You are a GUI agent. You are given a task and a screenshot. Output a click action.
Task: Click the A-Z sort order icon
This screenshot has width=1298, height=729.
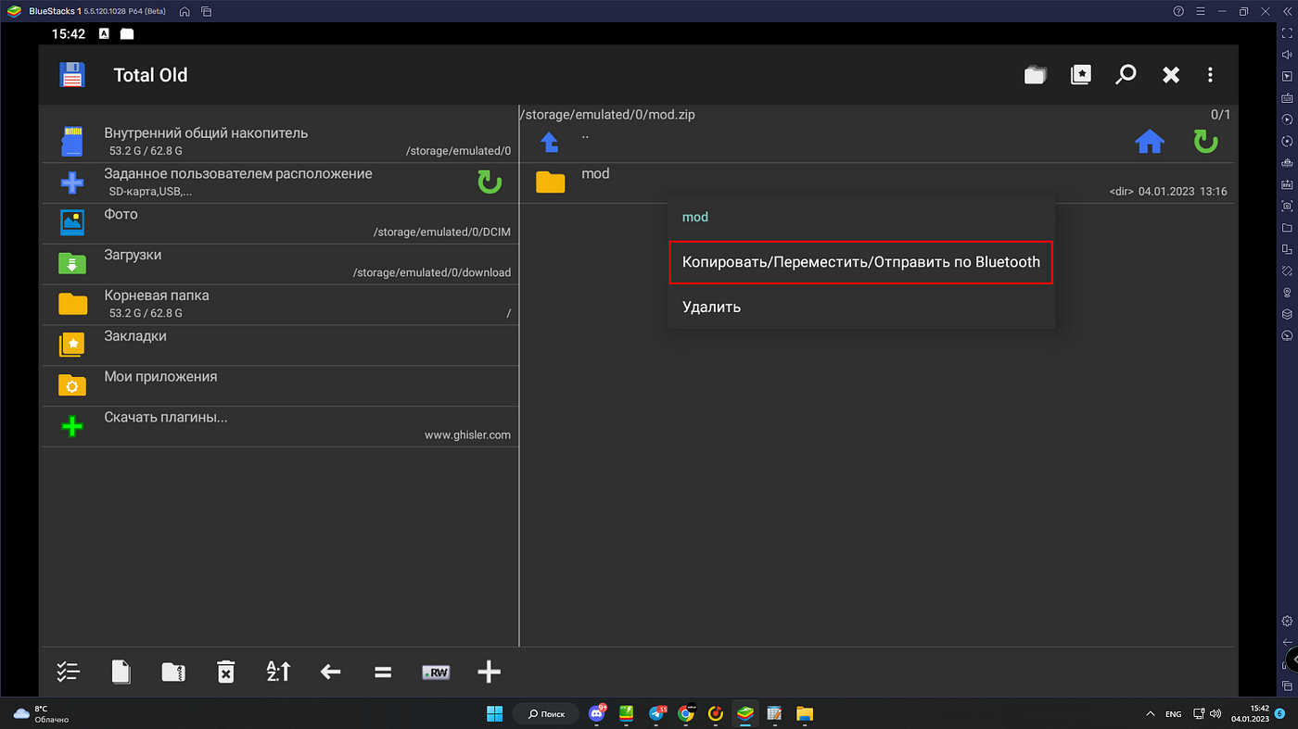coord(278,672)
